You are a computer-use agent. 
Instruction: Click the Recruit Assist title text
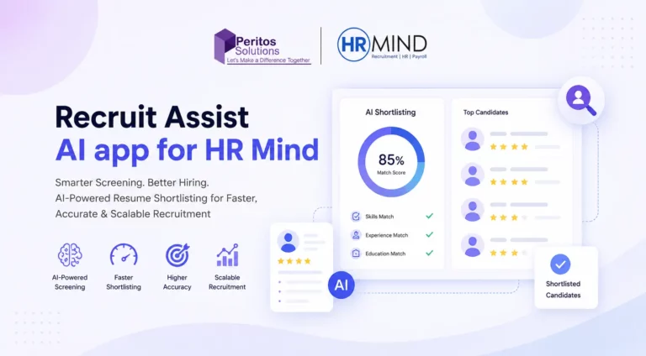click(152, 118)
